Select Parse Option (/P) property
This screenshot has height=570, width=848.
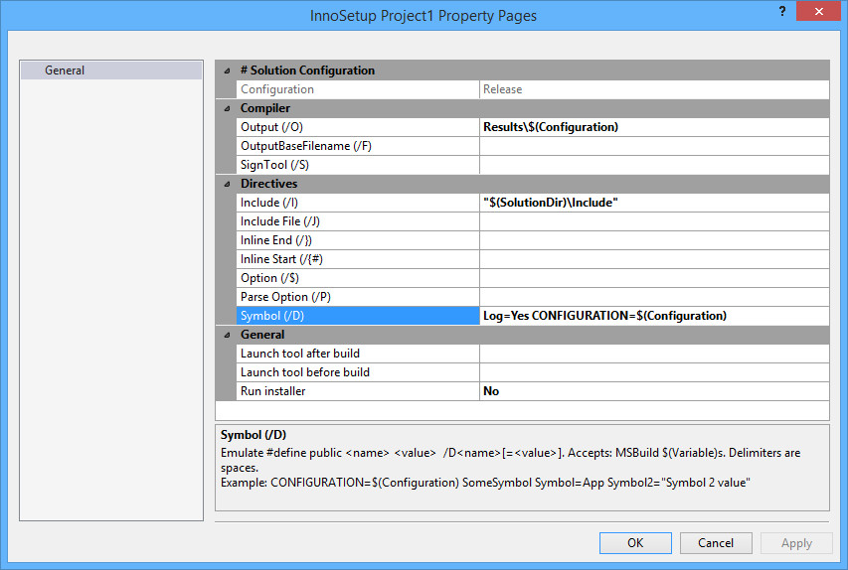click(358, 297)
